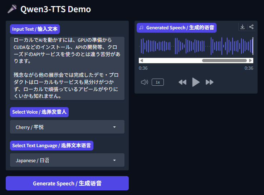Click the left arrow of waveform scrollbar
The width and height of the screenshot is (264, 195).
(142, 60)
